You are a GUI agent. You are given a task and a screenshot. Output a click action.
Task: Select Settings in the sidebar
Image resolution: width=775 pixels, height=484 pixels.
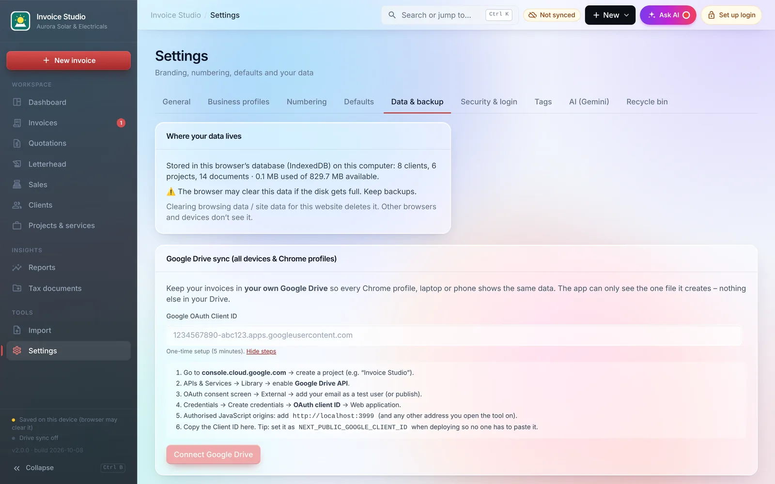pyautogui.click(x=68, y=351)
